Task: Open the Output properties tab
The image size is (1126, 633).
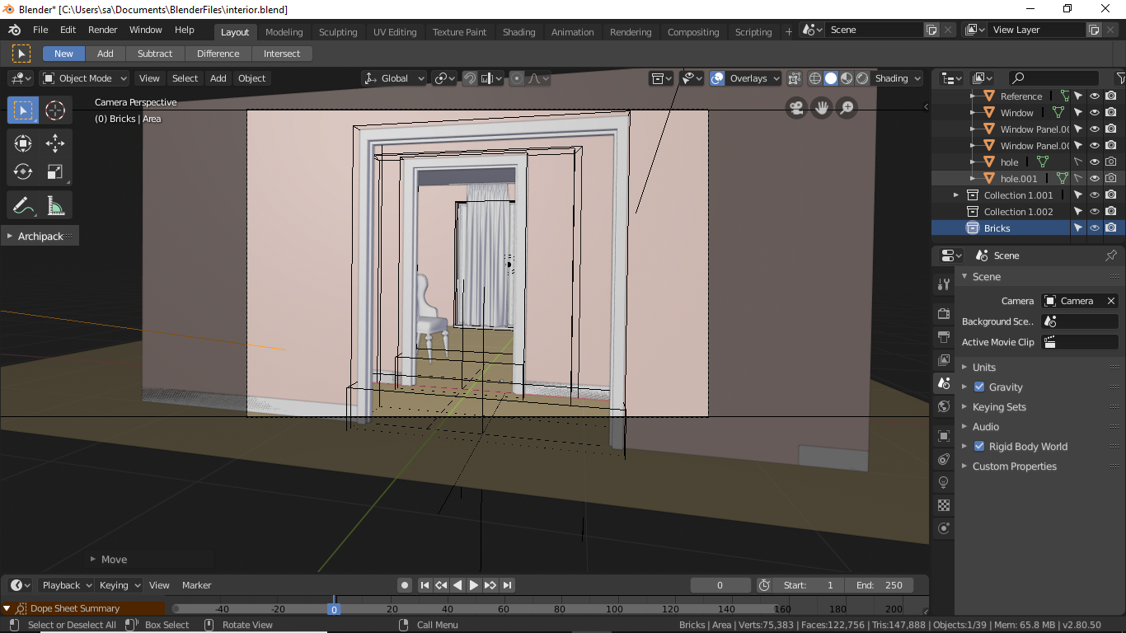Action: click(x=944, y=337)
